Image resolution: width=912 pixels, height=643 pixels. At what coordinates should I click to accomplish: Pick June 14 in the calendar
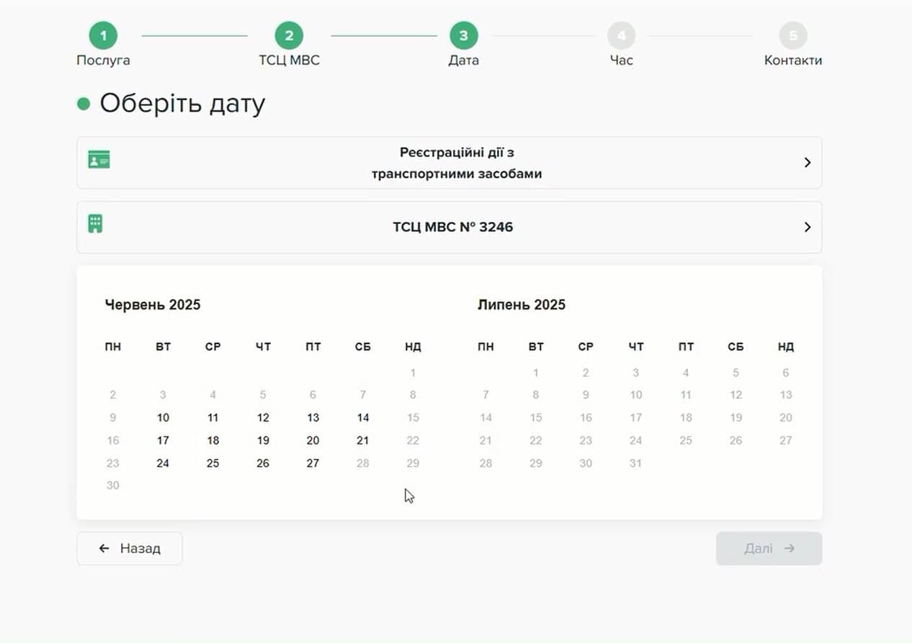tap(363, 418)
